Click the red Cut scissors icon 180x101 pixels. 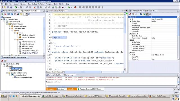tap(35, 7)
